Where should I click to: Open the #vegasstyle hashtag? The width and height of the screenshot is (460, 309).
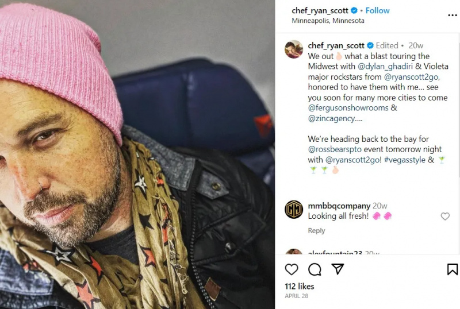(x=404, y=160)
